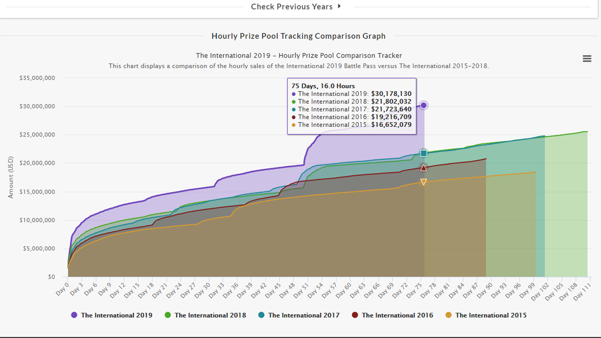The width and height of the screenshot is (601, 338).
Task: Hide The International 2015 series
Action: [491, 315]
